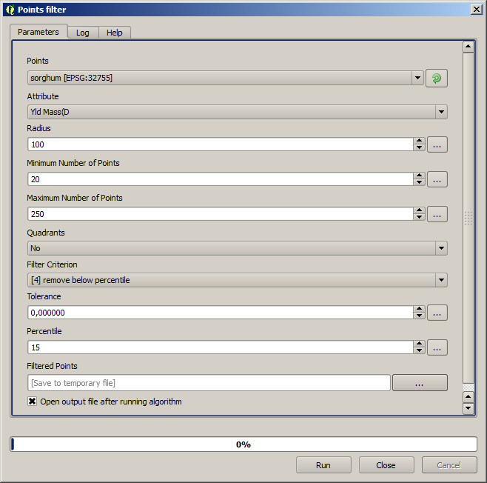Open the Minimum Number of Points ellipsis button
This screenshot has width=487, height=483.
437,179
